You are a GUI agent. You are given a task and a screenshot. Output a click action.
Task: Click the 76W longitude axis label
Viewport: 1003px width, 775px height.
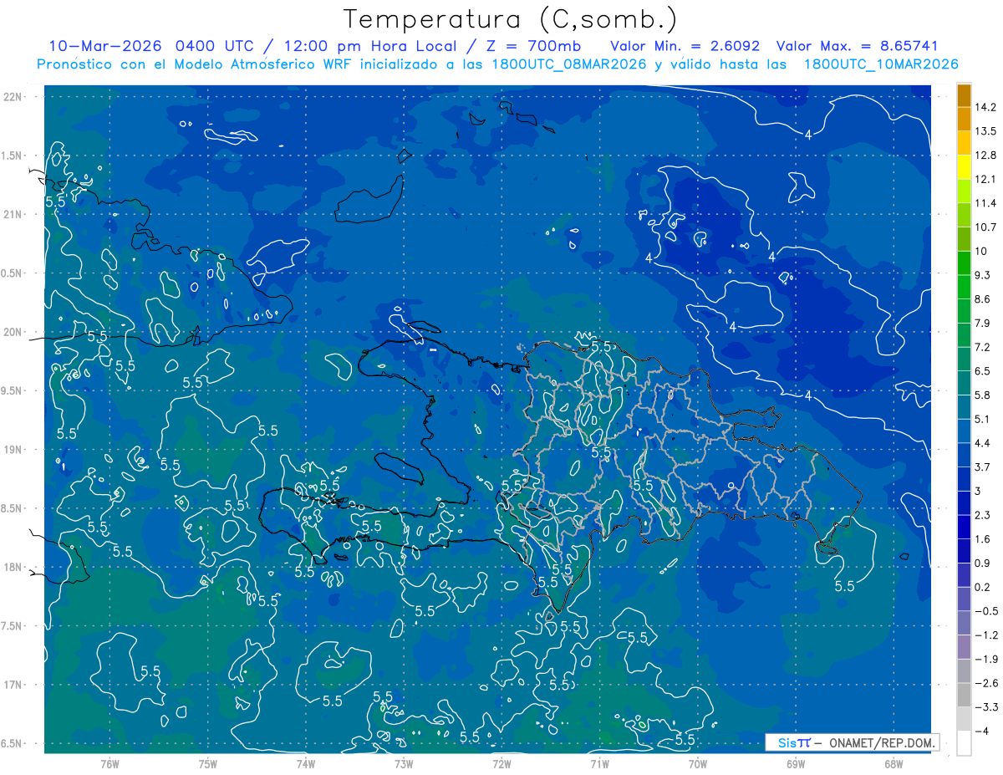pyautogui.click(x=110, y=763)
